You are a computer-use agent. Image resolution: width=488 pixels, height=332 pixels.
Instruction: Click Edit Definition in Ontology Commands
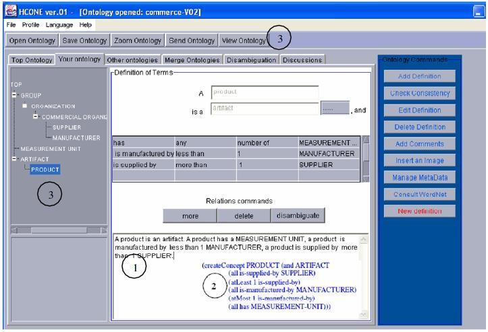420,110
